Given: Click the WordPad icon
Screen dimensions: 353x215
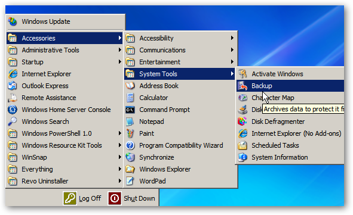Looking at the screenshot, I should 130,181.
